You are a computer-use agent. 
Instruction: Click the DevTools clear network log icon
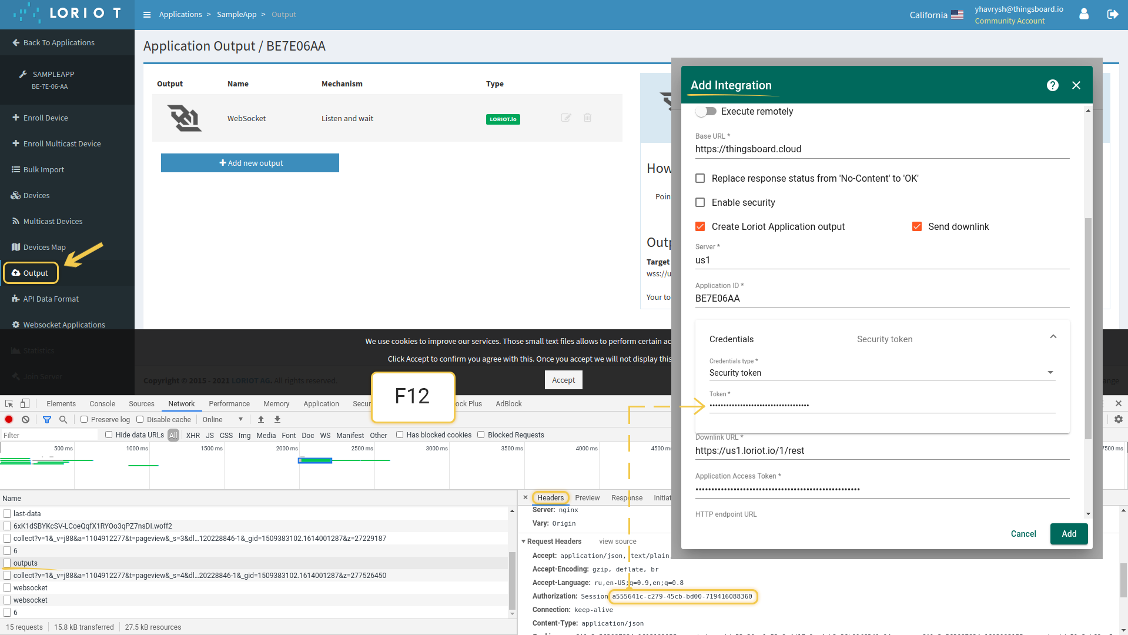tap(25, 419)
